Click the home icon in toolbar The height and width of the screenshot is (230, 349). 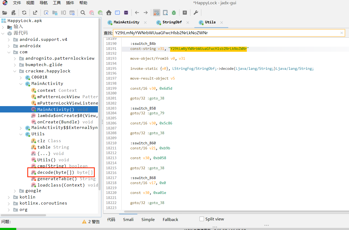(x=109, y=12)
